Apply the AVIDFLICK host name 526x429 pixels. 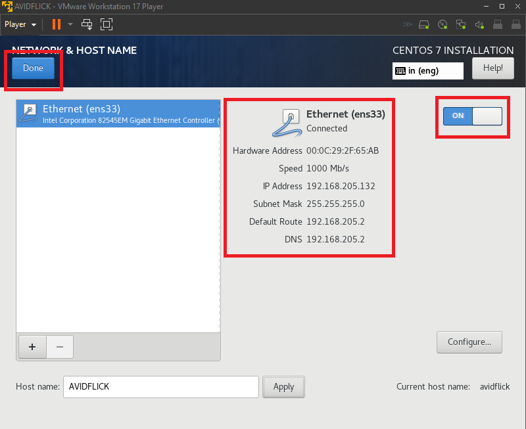tap(283, 387)
